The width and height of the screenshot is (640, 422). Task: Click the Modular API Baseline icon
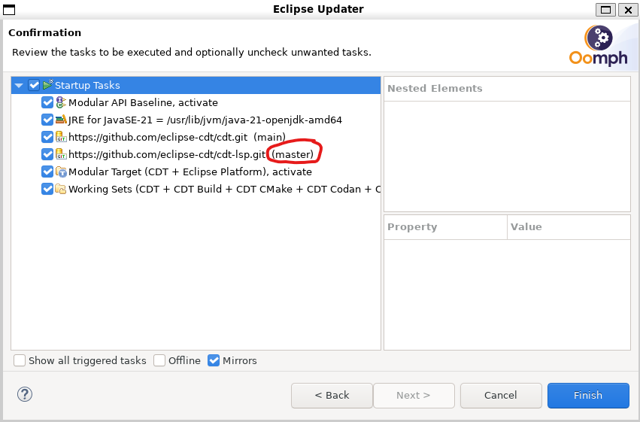pos(61,102)
